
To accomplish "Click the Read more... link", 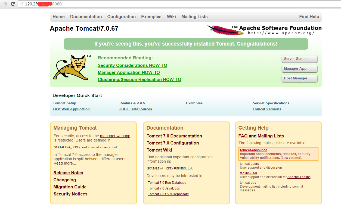I will click(x=65, y=163).
